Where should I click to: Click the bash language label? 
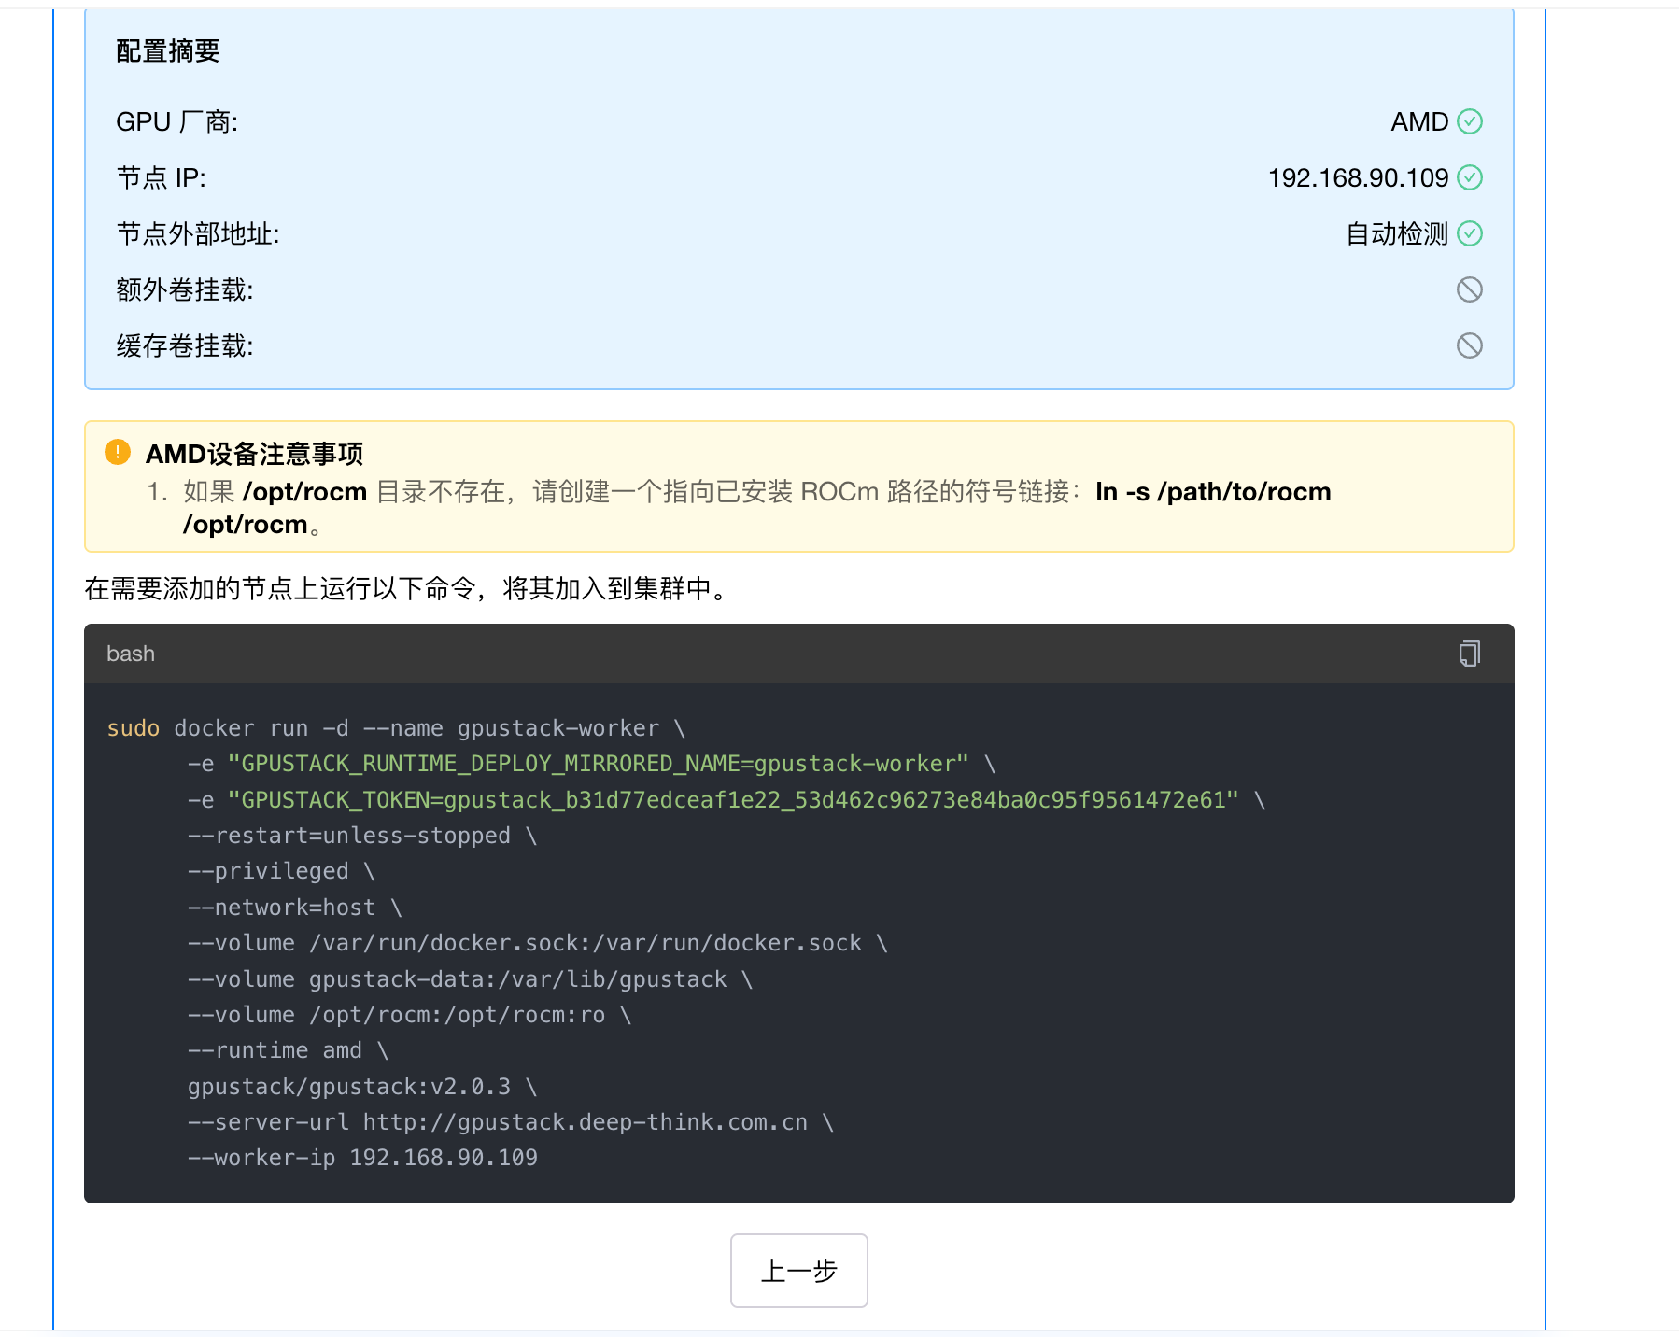131,654
